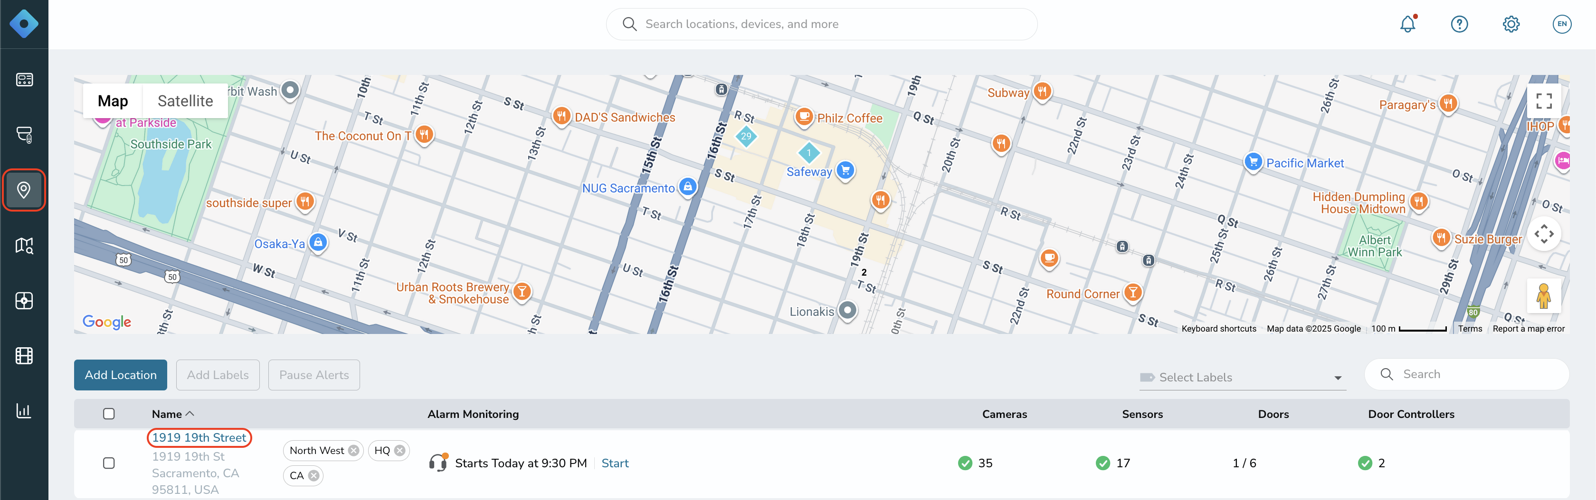The height and width of the screenshot is (500, 1596).
Task: Click the NUG Sacramento map pin
Action: tap(688, 187)
